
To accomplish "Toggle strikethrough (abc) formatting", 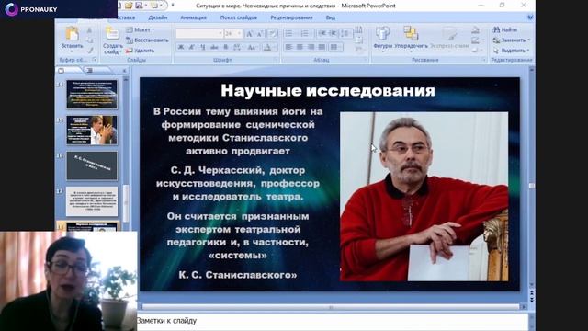I will [x=214, y=47].
